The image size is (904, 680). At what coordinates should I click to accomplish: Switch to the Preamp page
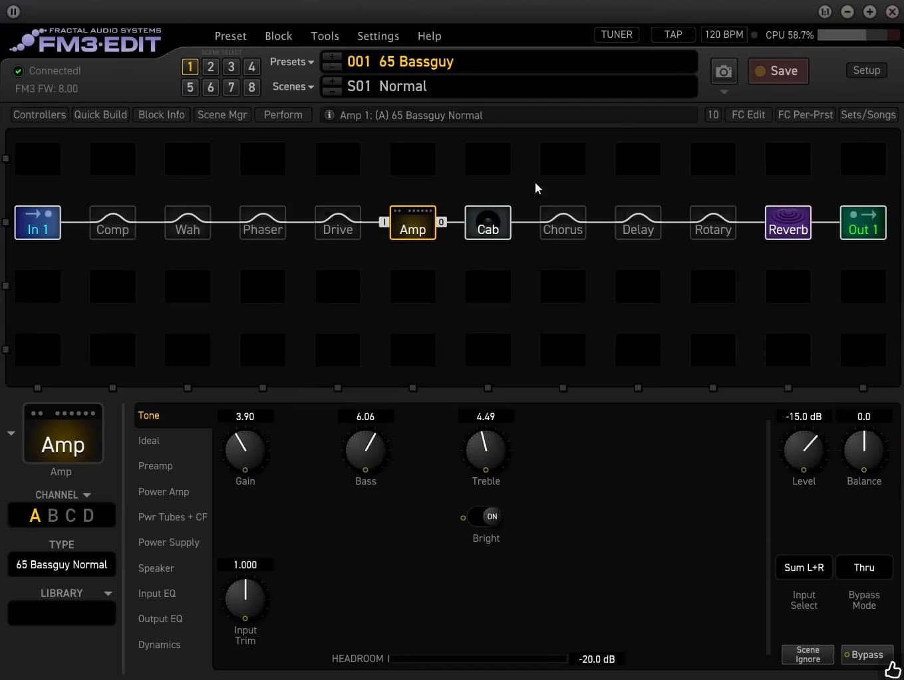pyautogui.click(x=156, y=466)
